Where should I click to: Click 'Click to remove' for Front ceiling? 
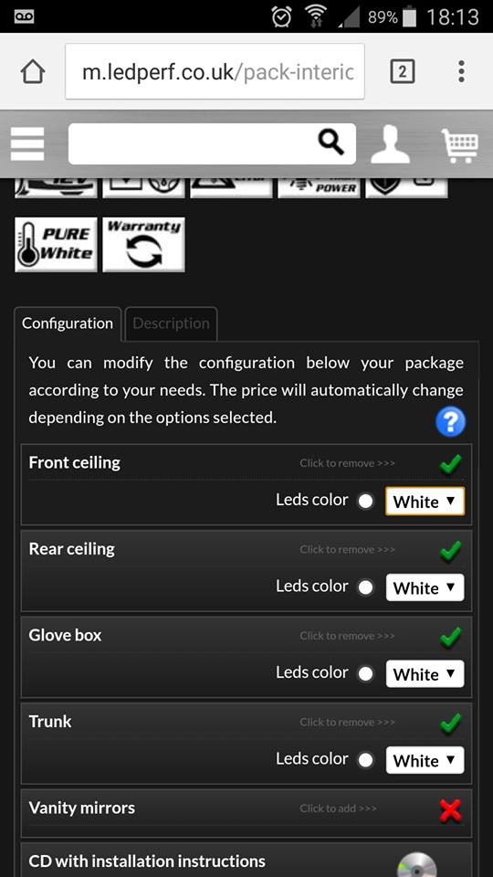tap(347, 463)
